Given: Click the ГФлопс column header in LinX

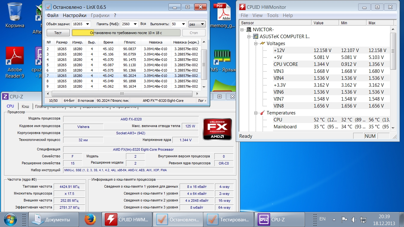Looking at the screenshot, I should (x=130, y=42).
